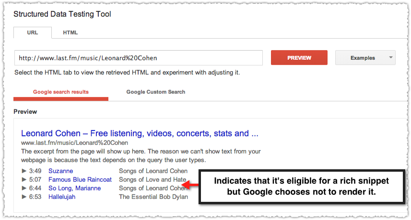Open the HTML tab
This screenshot has width=411, height=220.
point(70,33)
